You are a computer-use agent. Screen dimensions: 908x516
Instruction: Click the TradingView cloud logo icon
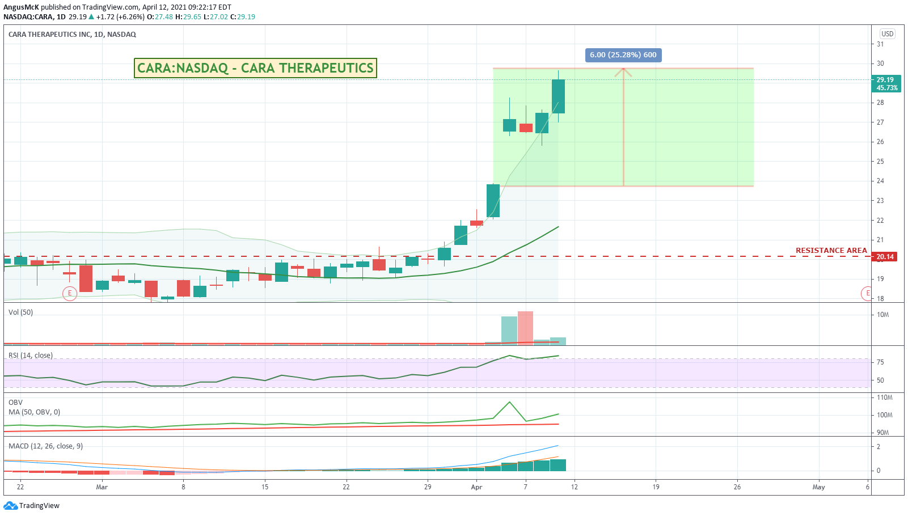[11, 506]
